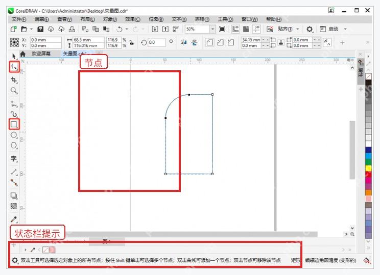Select the Text tool (字)

(14, 158)
